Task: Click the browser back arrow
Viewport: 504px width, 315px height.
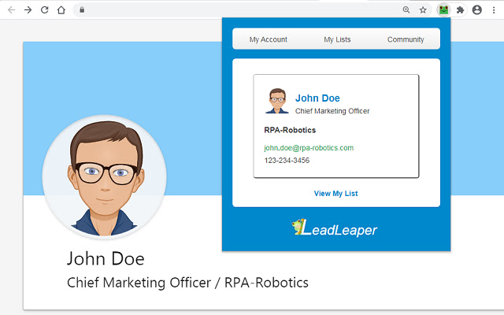Action: [10, 10]
